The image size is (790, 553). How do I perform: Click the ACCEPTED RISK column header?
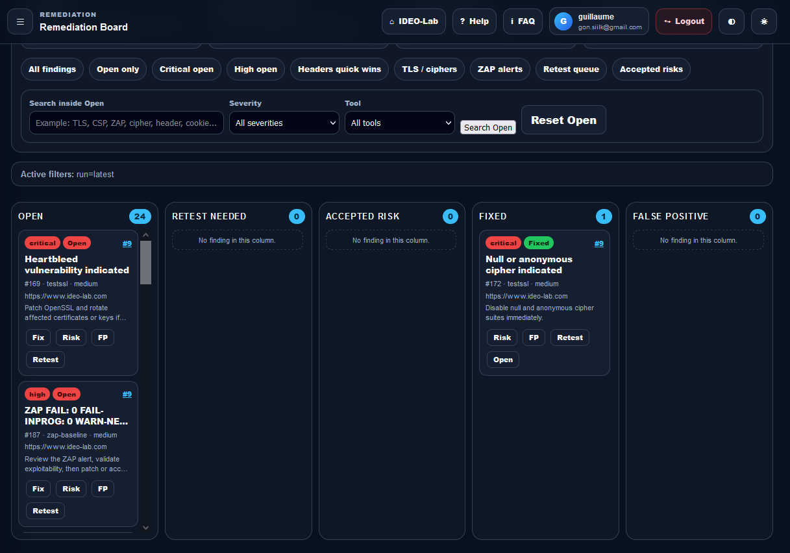pyautogui.click(x=363, y=216)
